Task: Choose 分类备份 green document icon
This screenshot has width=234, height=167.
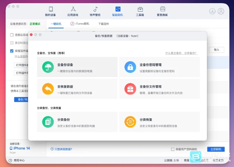Action: click(48, 122)
